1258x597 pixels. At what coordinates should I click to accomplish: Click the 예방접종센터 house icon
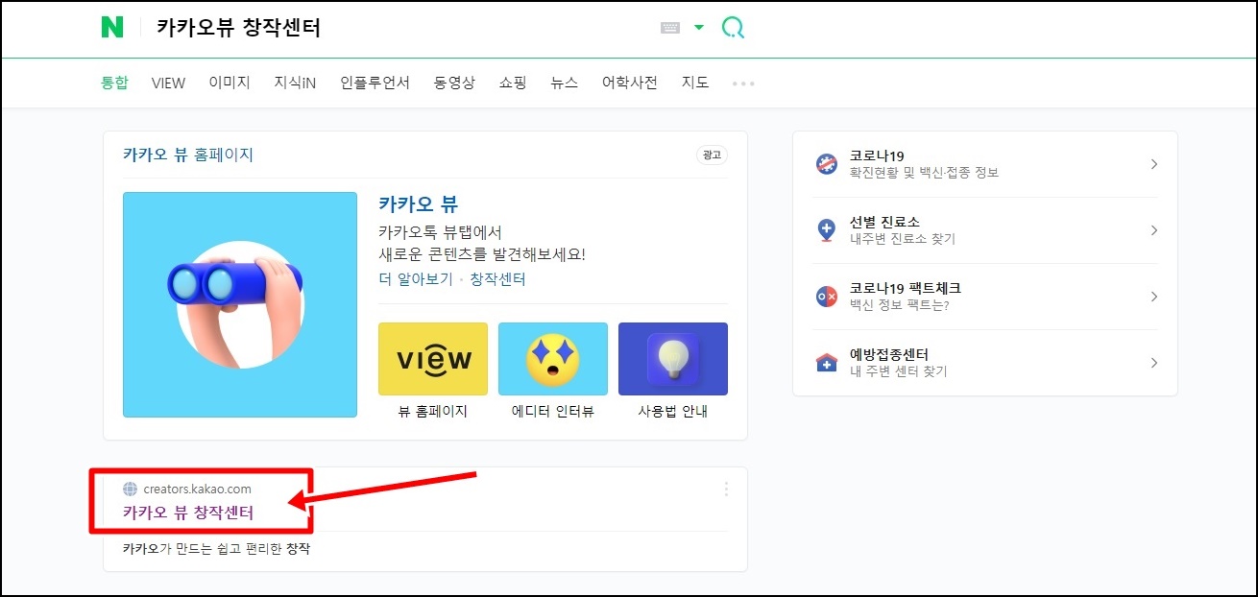[x=826, y=363]
